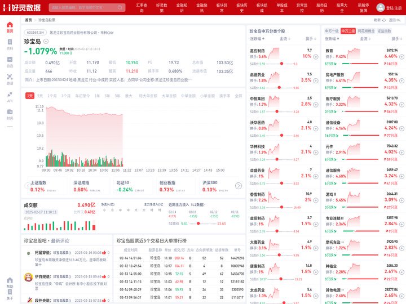Like 伊白规说's comment thumbs-up icon
Image resolution: width=406 pixels, height=304 pixels.
click(x=104, y=276)
